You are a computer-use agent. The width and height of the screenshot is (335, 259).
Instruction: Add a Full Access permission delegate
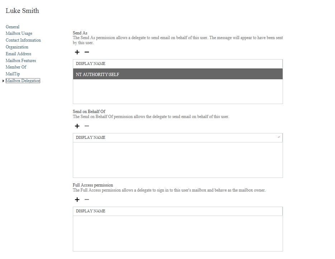click(77, 199)
